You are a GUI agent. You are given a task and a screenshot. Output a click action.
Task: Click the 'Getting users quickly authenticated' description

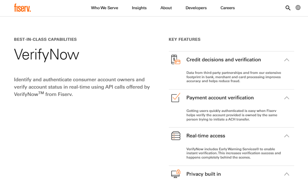click(232, 115)
